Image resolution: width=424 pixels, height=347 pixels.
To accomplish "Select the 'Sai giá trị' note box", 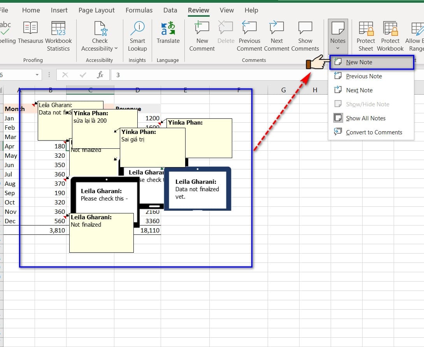I will pos(152,148).
